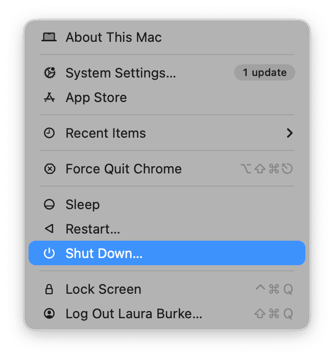Screen dimensions: 334x358
Task: Click the App Store icon
Action: tap(49, 97)
